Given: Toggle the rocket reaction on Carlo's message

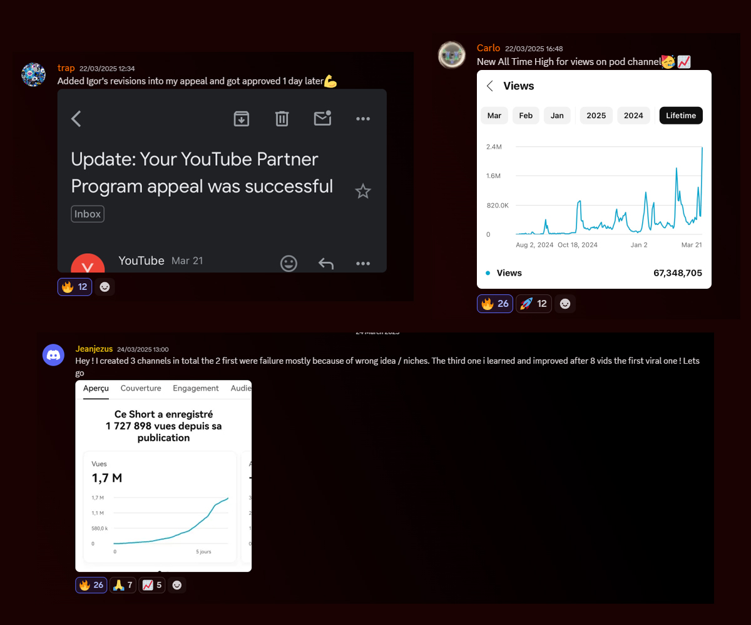Looking at the screenshot, I should pos(533,304).
